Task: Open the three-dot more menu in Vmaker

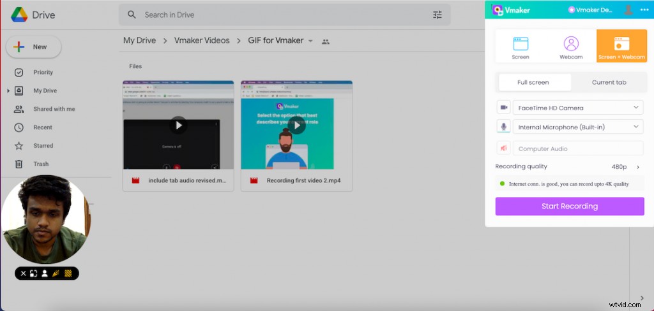Action: (644, 10)
